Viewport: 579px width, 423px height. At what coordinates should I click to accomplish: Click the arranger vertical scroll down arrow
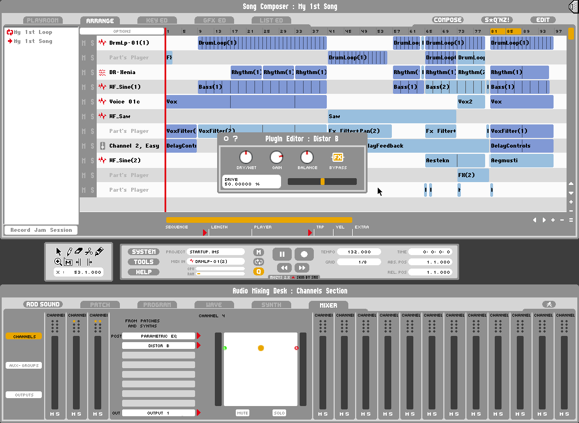point(571,193)
